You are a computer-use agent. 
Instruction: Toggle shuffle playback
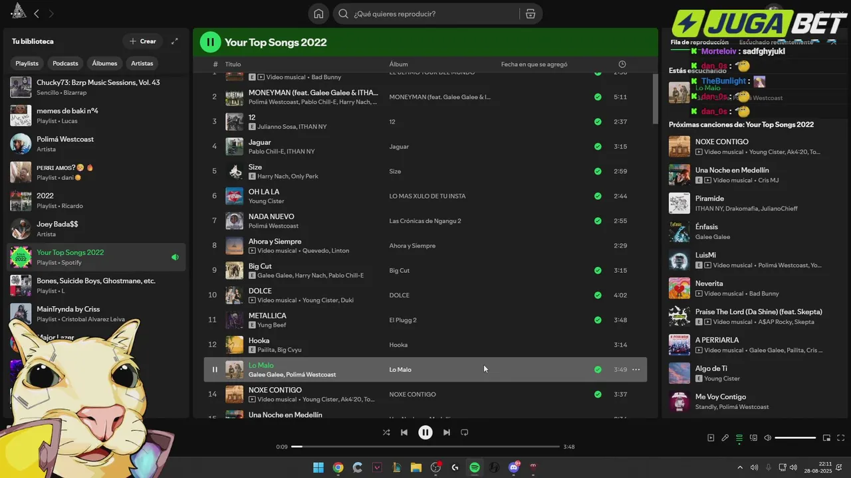(386, 432)
